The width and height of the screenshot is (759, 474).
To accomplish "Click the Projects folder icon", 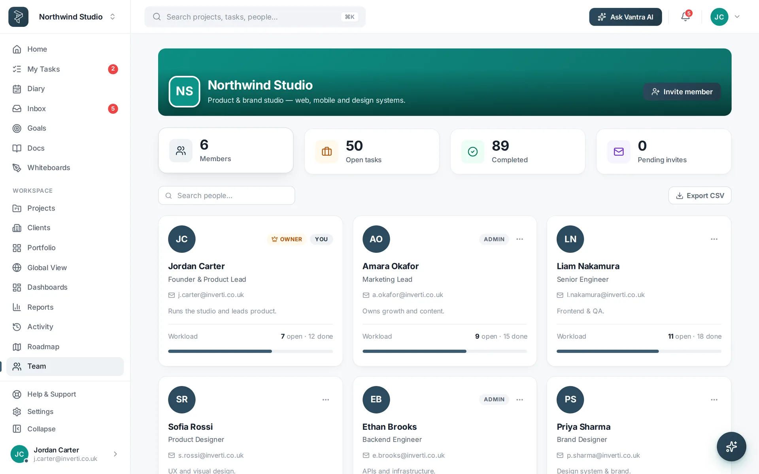I will coord(17,208).
